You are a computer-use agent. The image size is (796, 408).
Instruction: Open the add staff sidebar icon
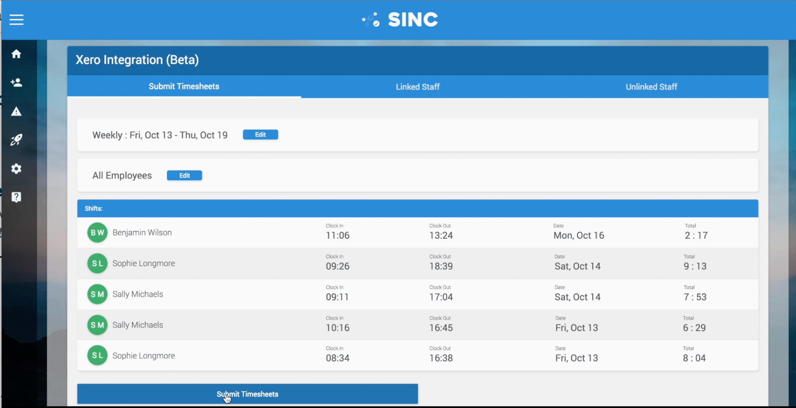[x=16, y=83]
